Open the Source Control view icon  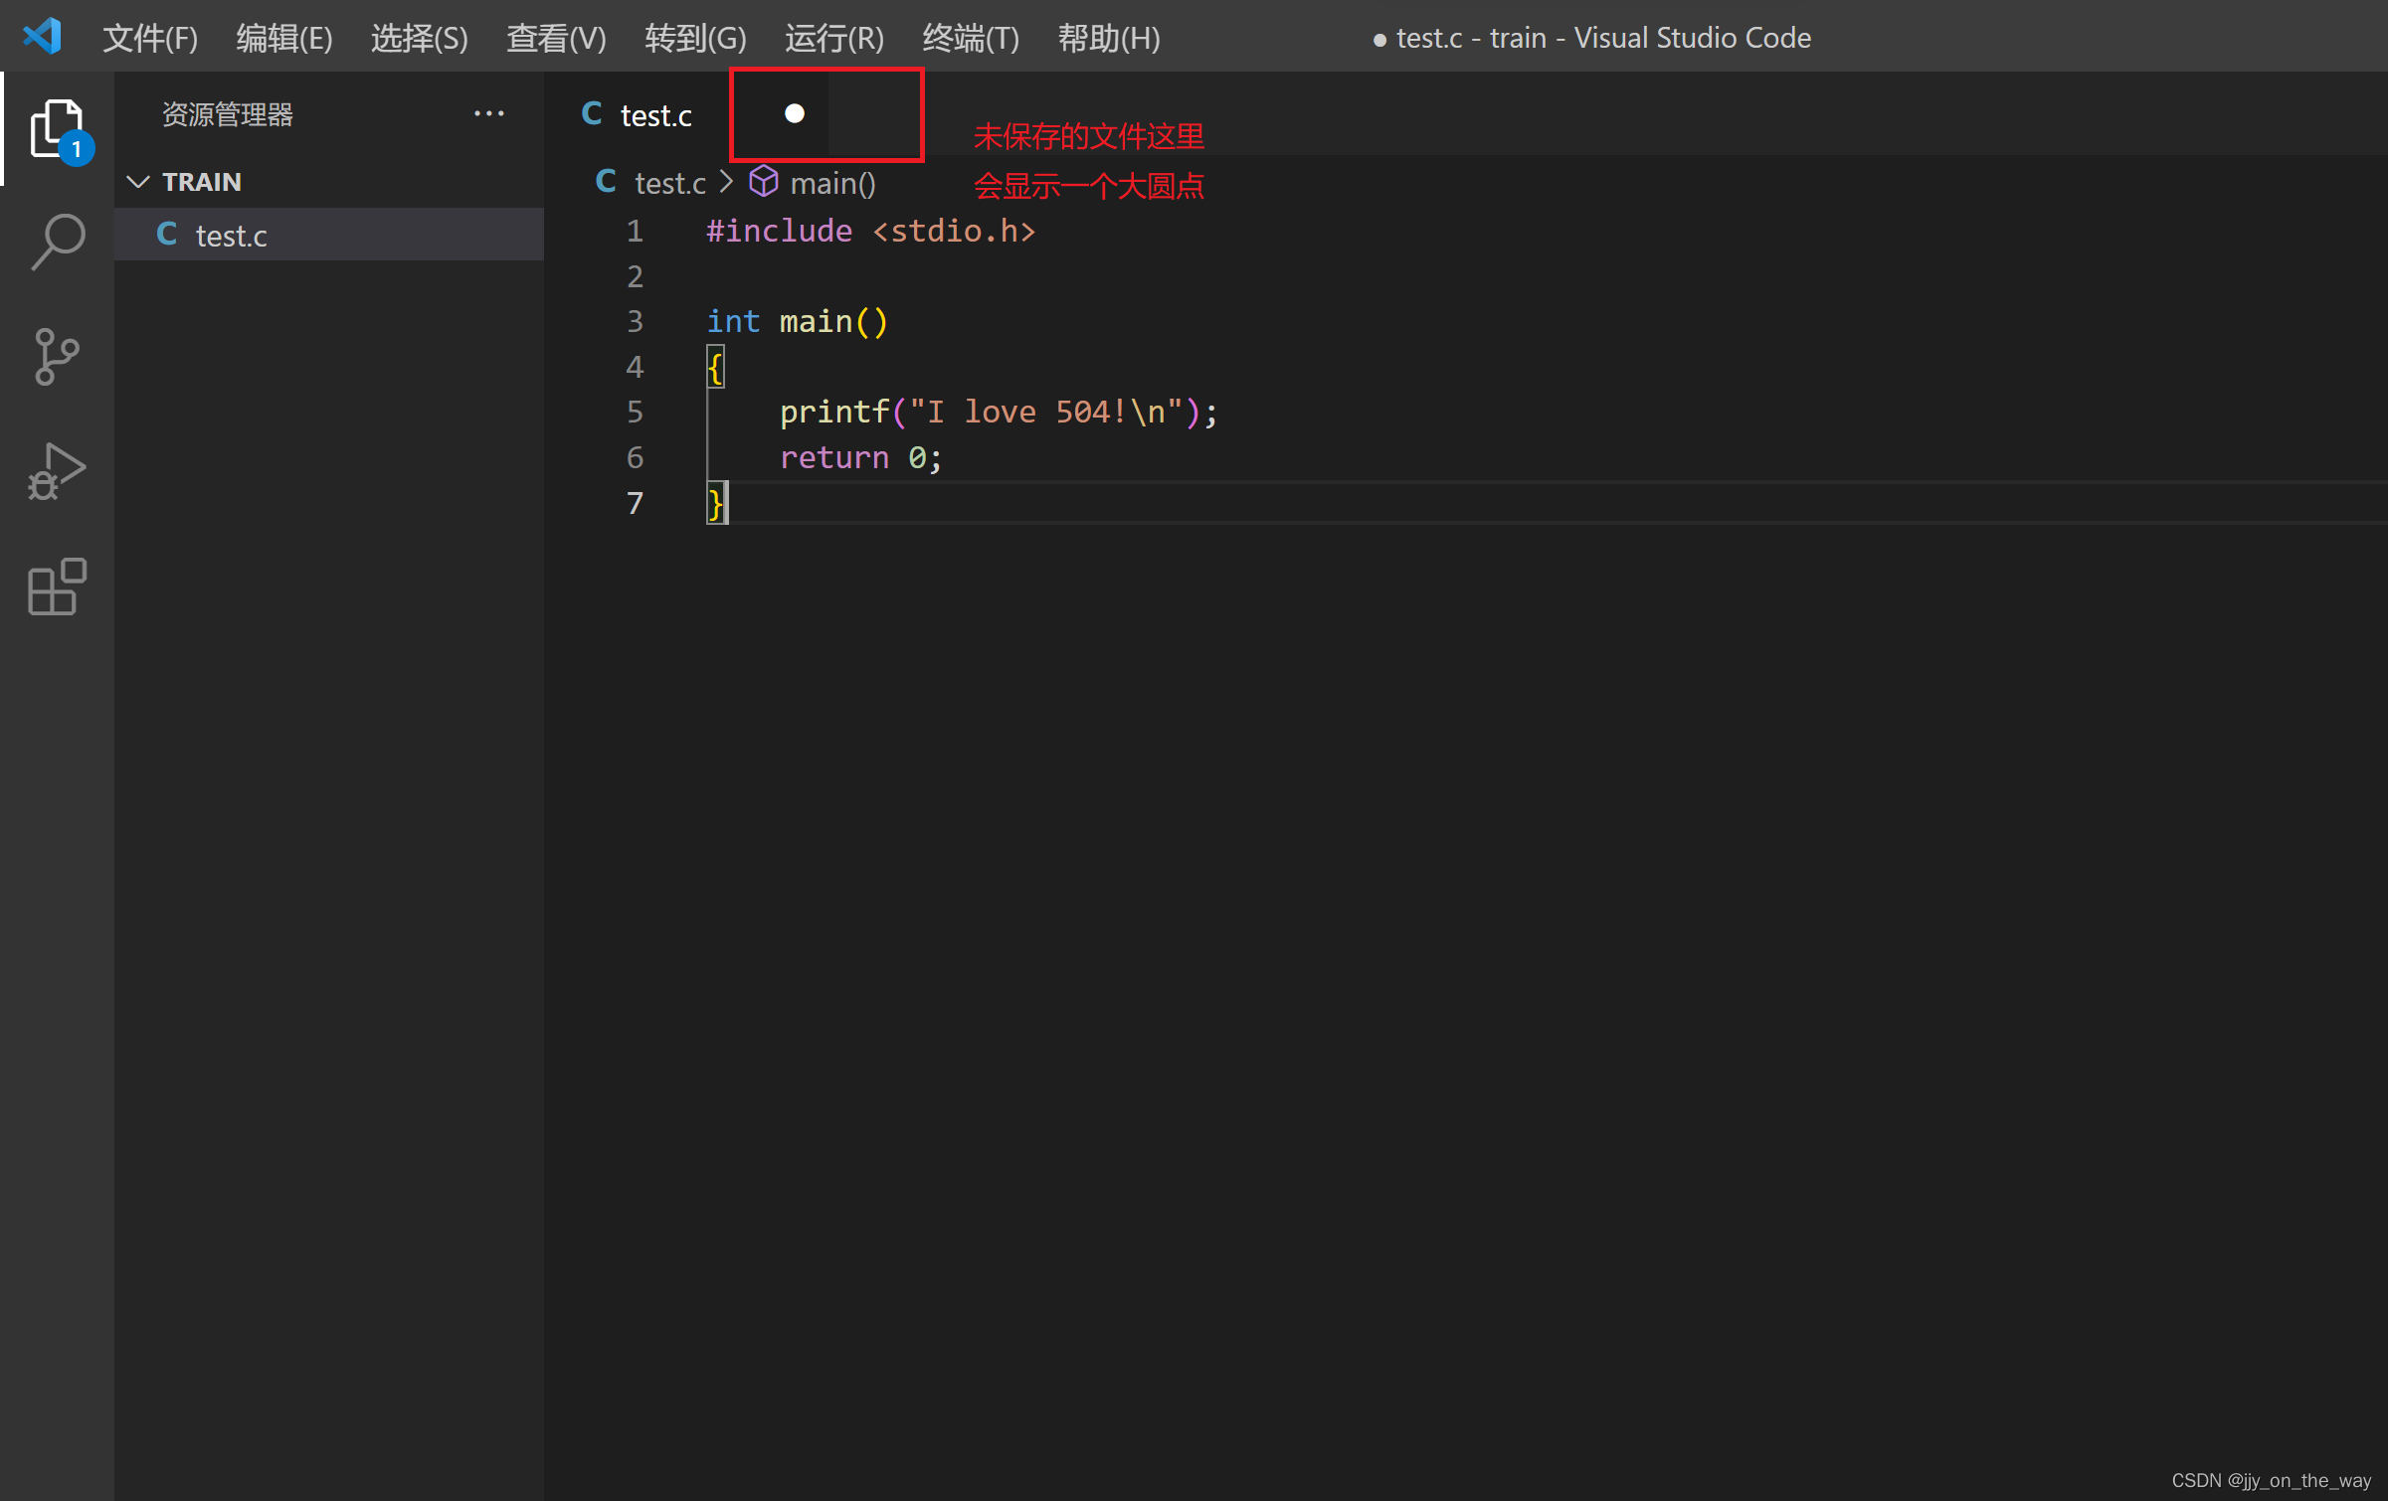pos(57,357)
